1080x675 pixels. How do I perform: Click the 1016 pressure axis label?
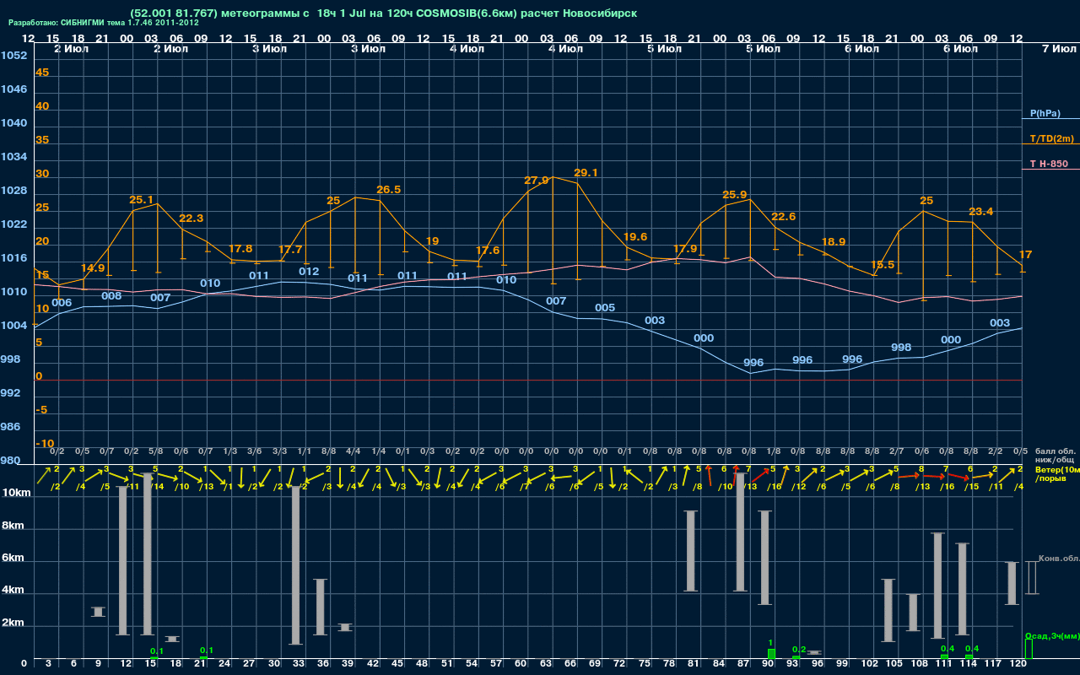click(13, 258)
